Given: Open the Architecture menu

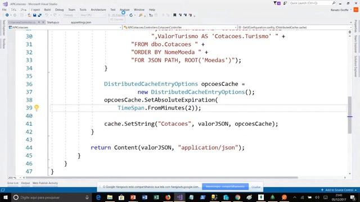Looking at the screenshot, I should (x=98, y=10).
